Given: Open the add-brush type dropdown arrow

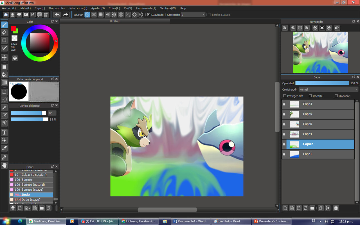Looking at the screenshot, I should (30, 208).
